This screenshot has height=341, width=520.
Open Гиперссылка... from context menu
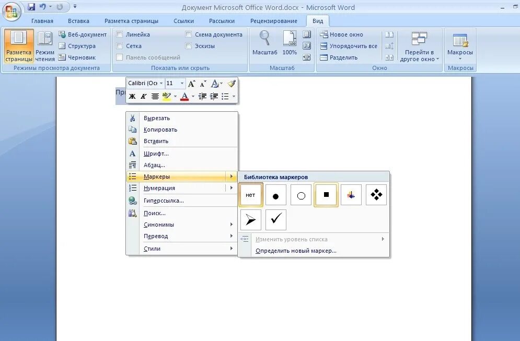pos(182,201)
